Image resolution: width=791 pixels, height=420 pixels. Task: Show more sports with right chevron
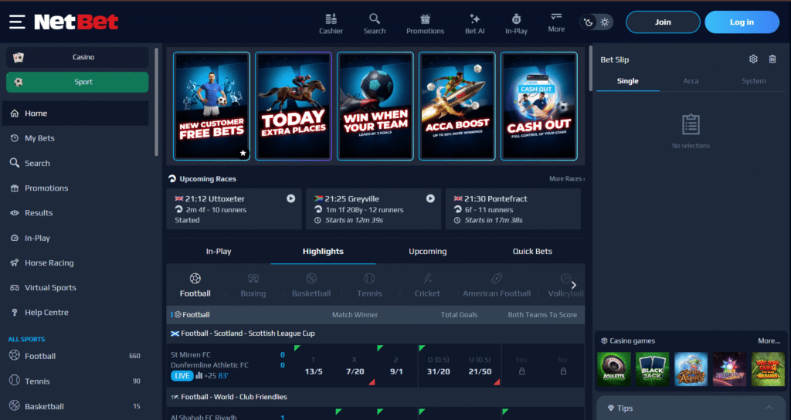[x=574, y=286]
